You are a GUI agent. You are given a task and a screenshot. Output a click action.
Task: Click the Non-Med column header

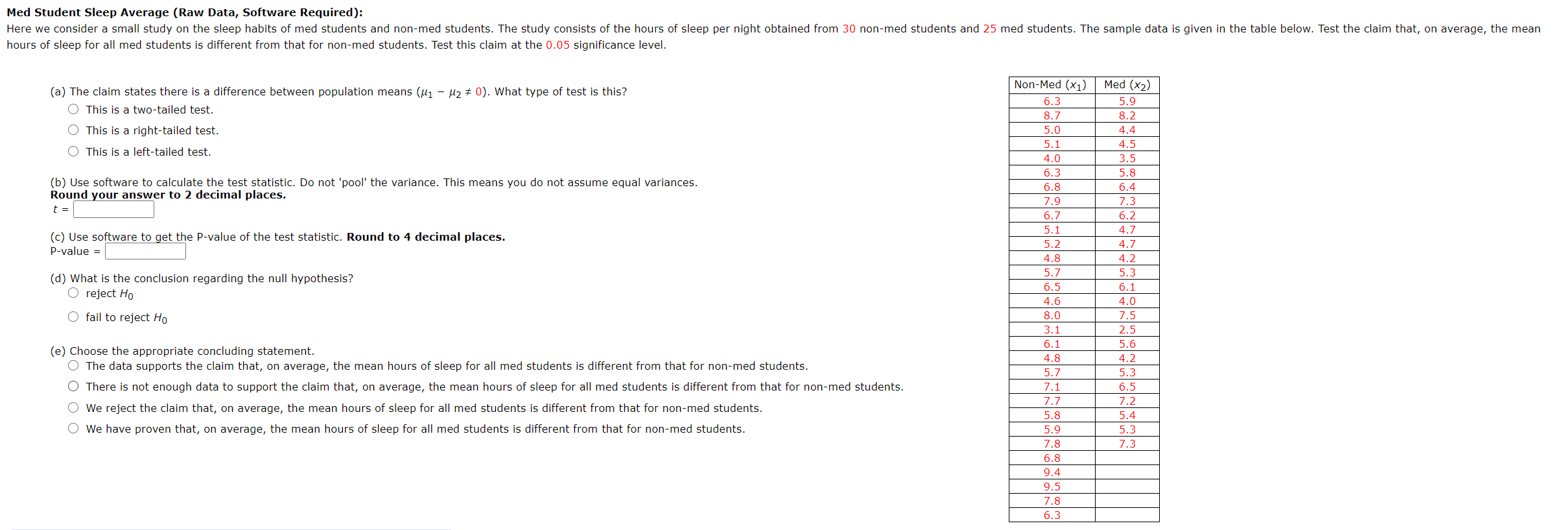coord(1050,84)
